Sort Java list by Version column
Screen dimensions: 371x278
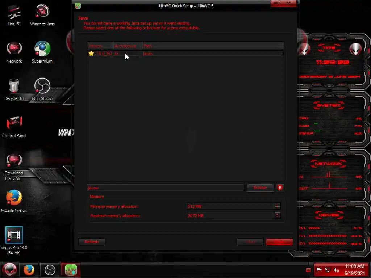[x=100, y=46]
